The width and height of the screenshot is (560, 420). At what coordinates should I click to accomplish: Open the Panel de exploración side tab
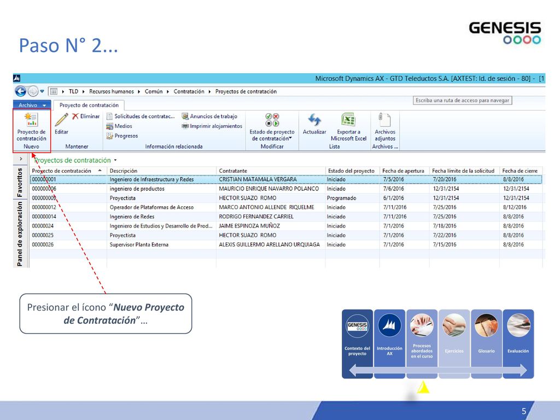pos(20,234)
